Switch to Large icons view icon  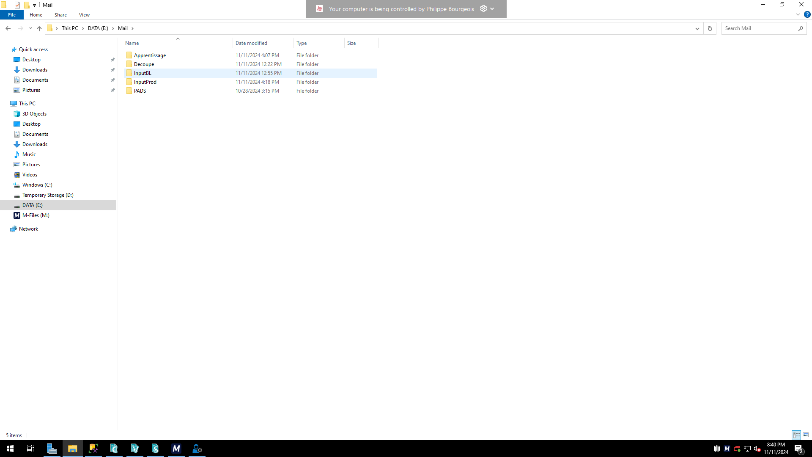click(806, 435)
